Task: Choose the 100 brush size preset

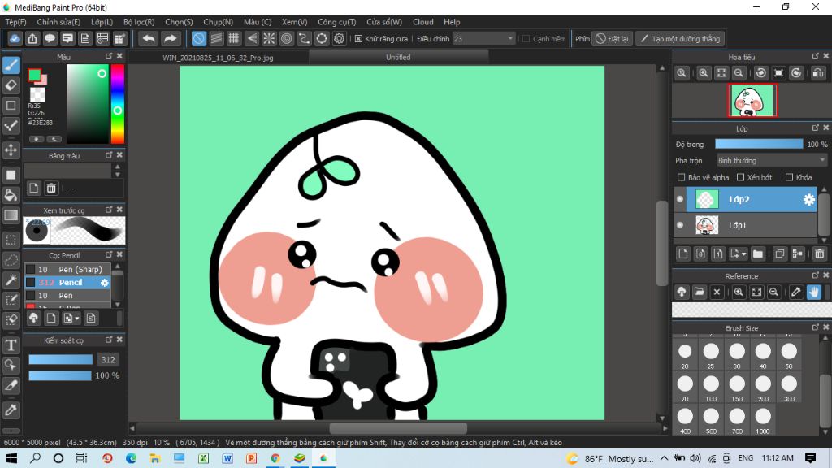Action: pyautogui.click(x=711, y=388)
